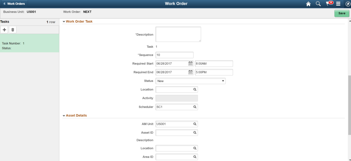The width and height of the screenshot is (351, 161).
Task: Click the vertical page scrollbar
Action: coord(349,103)
